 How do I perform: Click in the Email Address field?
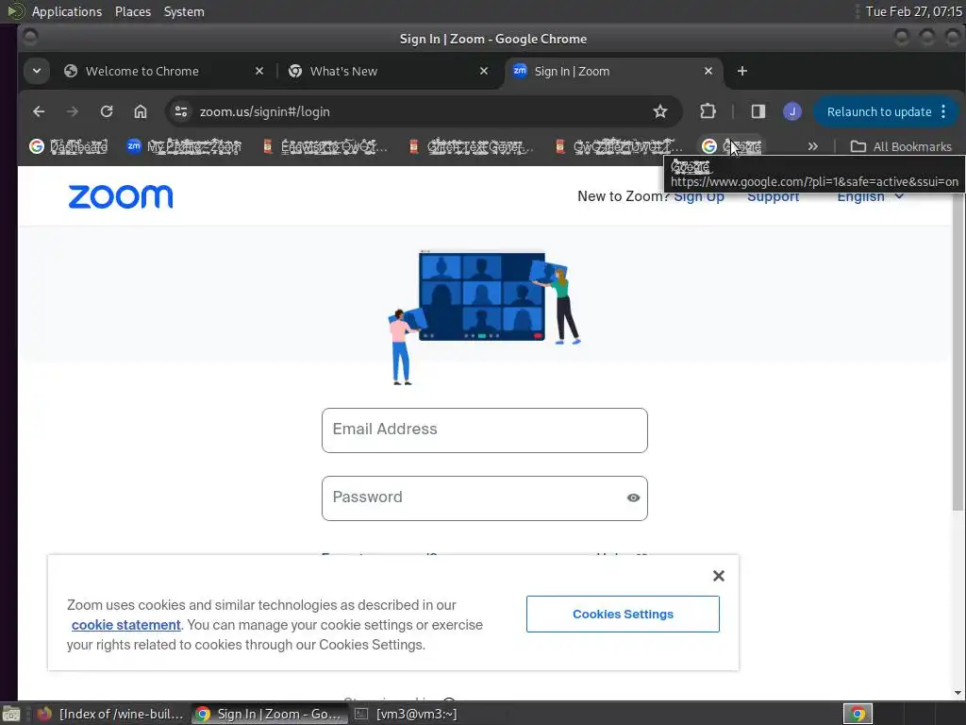485,430
